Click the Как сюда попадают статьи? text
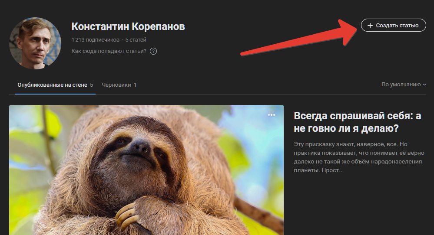This screenshot has height=235, width=434. click(x=109, y=51)
